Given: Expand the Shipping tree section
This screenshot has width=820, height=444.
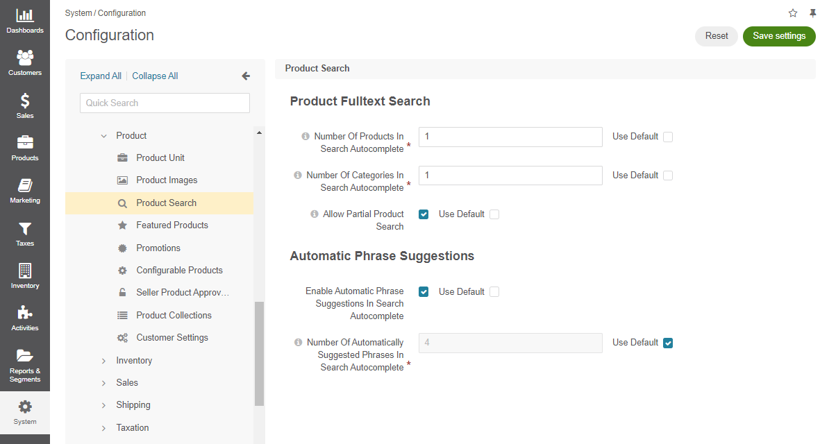Looking at the screenshot, I should tap(104, 405).
